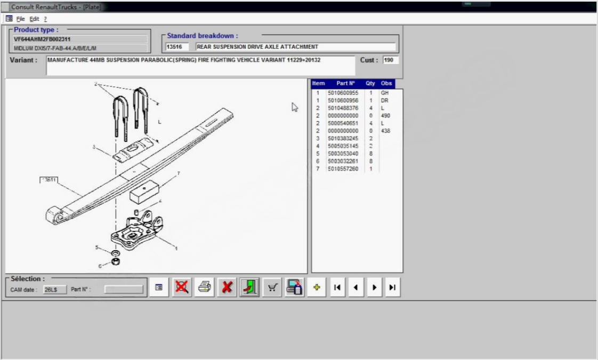The height and width of the screenshot is (360, 598).
Task: Select part number 5003032261
Action: (x=343, y=161)
